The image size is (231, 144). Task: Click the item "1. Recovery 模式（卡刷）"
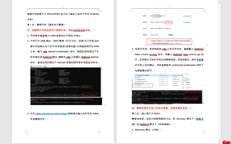click(x=145, y=130)
